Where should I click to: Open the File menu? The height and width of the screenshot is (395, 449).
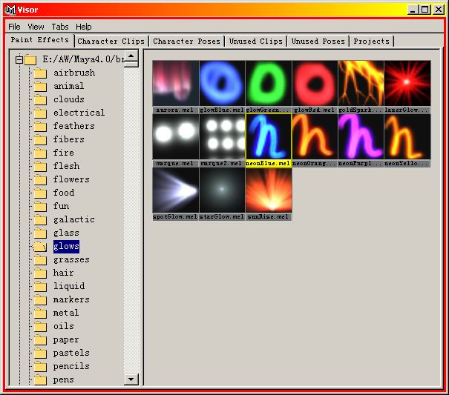coord(14,27)
